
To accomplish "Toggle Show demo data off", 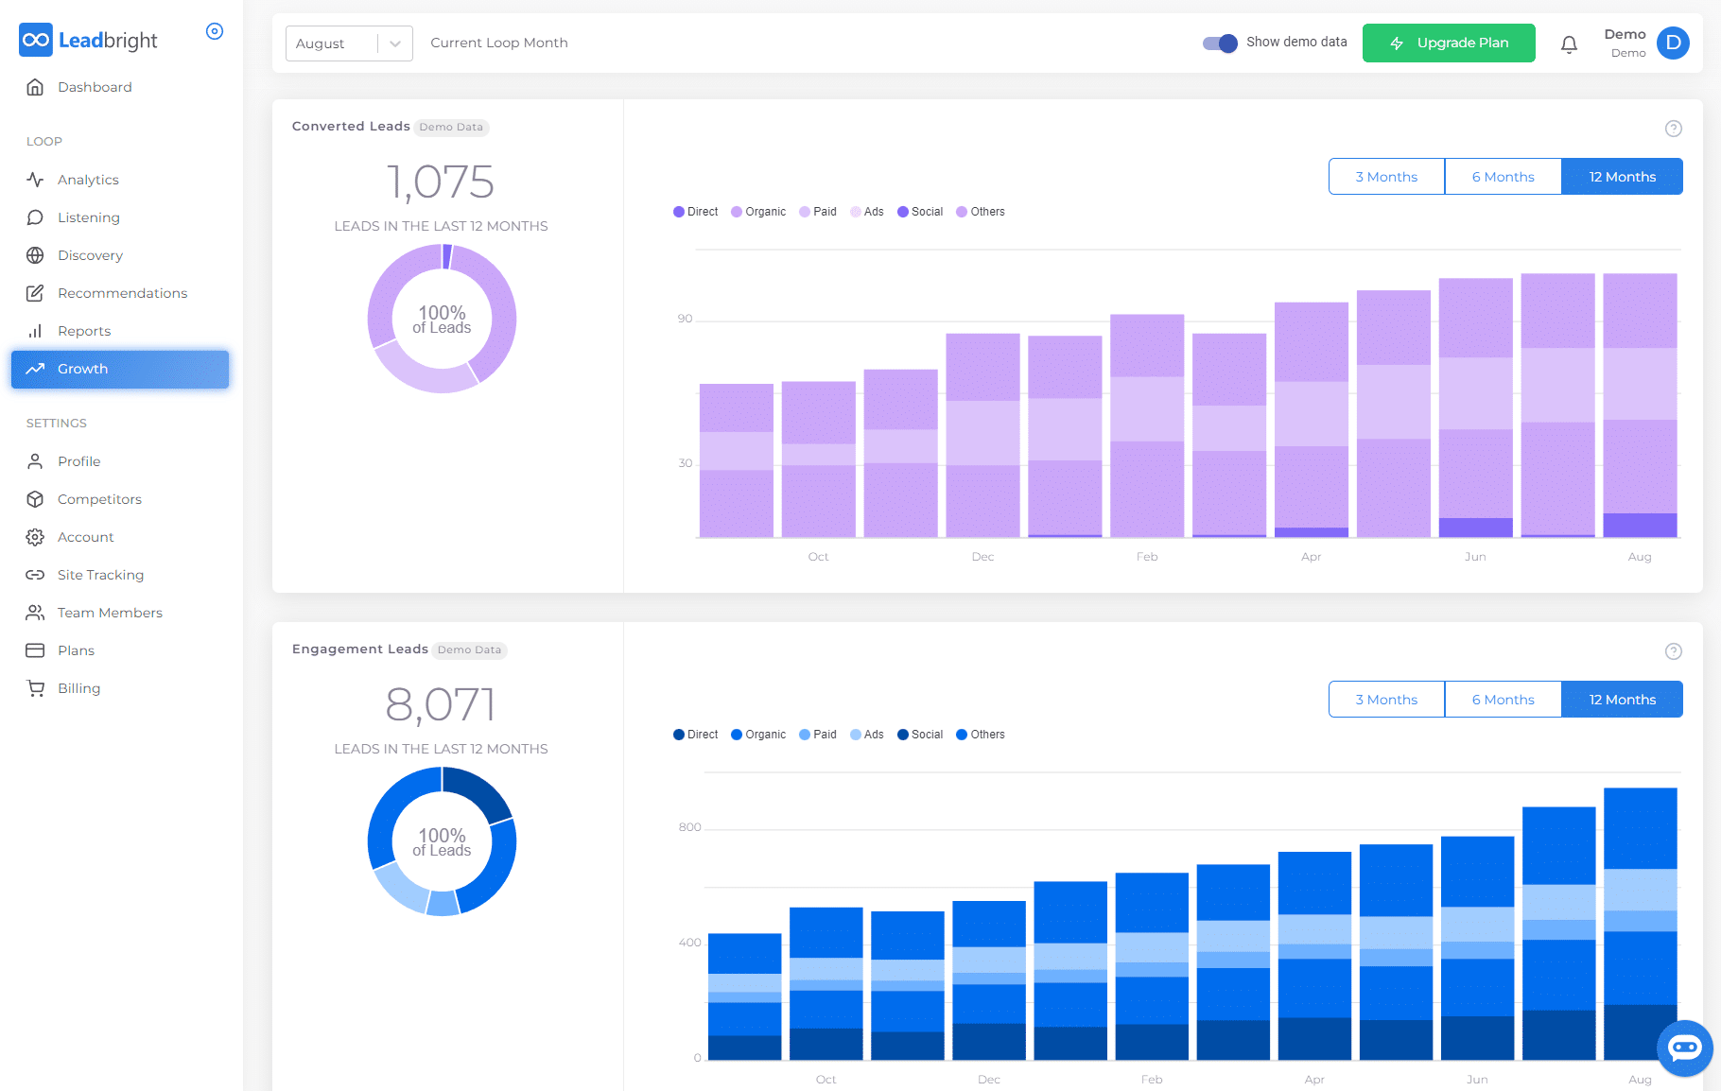I will [x=1220, y=43].
